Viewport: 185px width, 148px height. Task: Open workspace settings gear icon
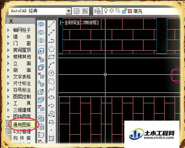point(77,11)
